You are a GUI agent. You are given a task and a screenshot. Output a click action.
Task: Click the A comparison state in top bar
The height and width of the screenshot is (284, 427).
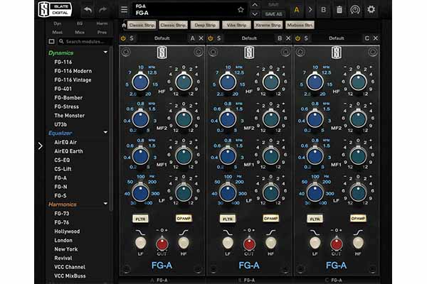pyautogui.click(x=297, y=10)
